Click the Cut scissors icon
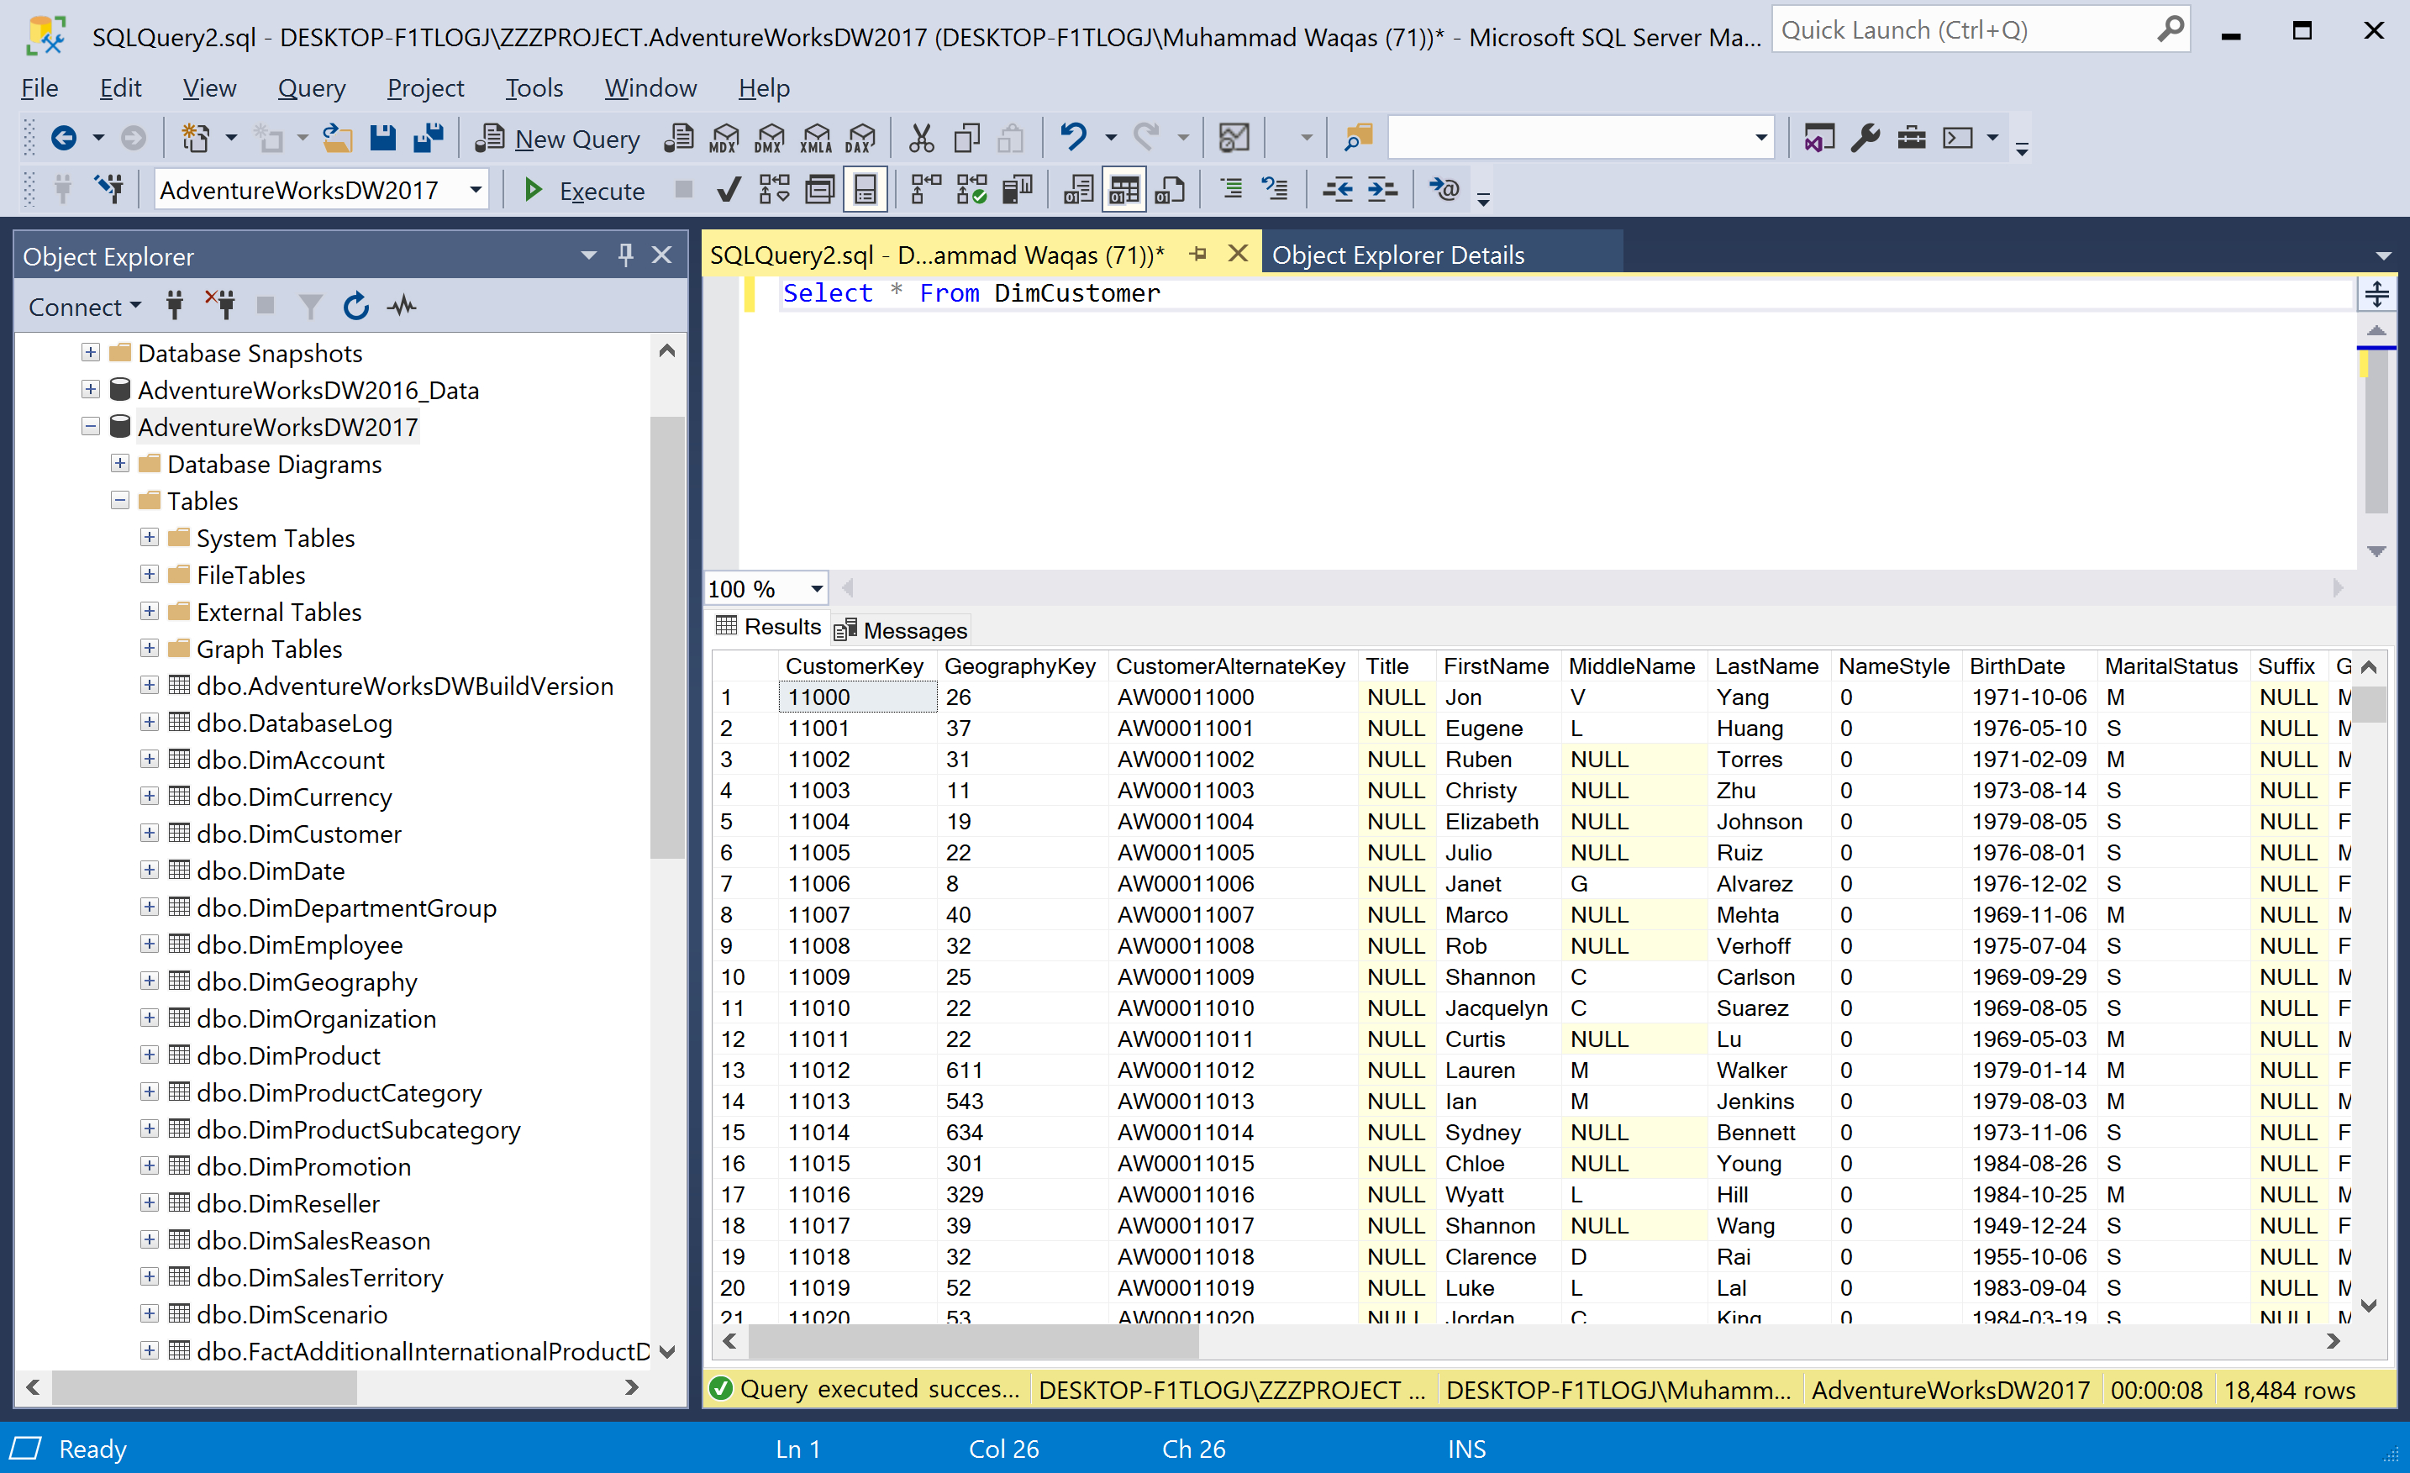The width and height of the screenshot is (2410, 1473). click(x=920, y=138)
